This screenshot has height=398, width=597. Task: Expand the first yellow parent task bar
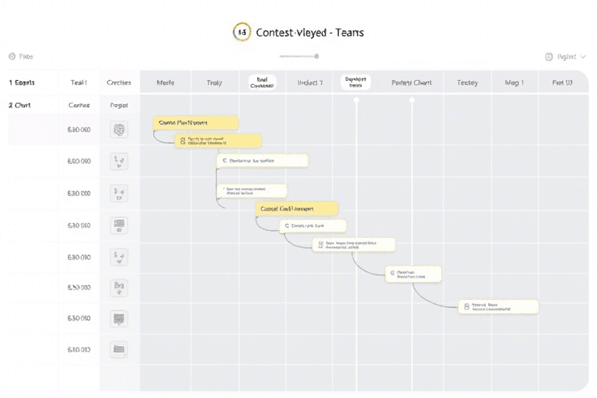click(196, 123)
